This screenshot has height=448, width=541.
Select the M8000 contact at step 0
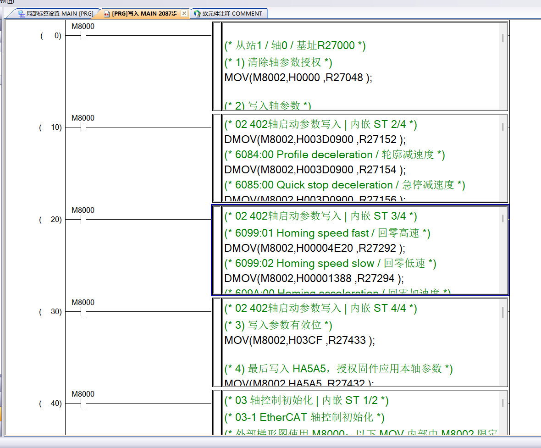point(83,35)
